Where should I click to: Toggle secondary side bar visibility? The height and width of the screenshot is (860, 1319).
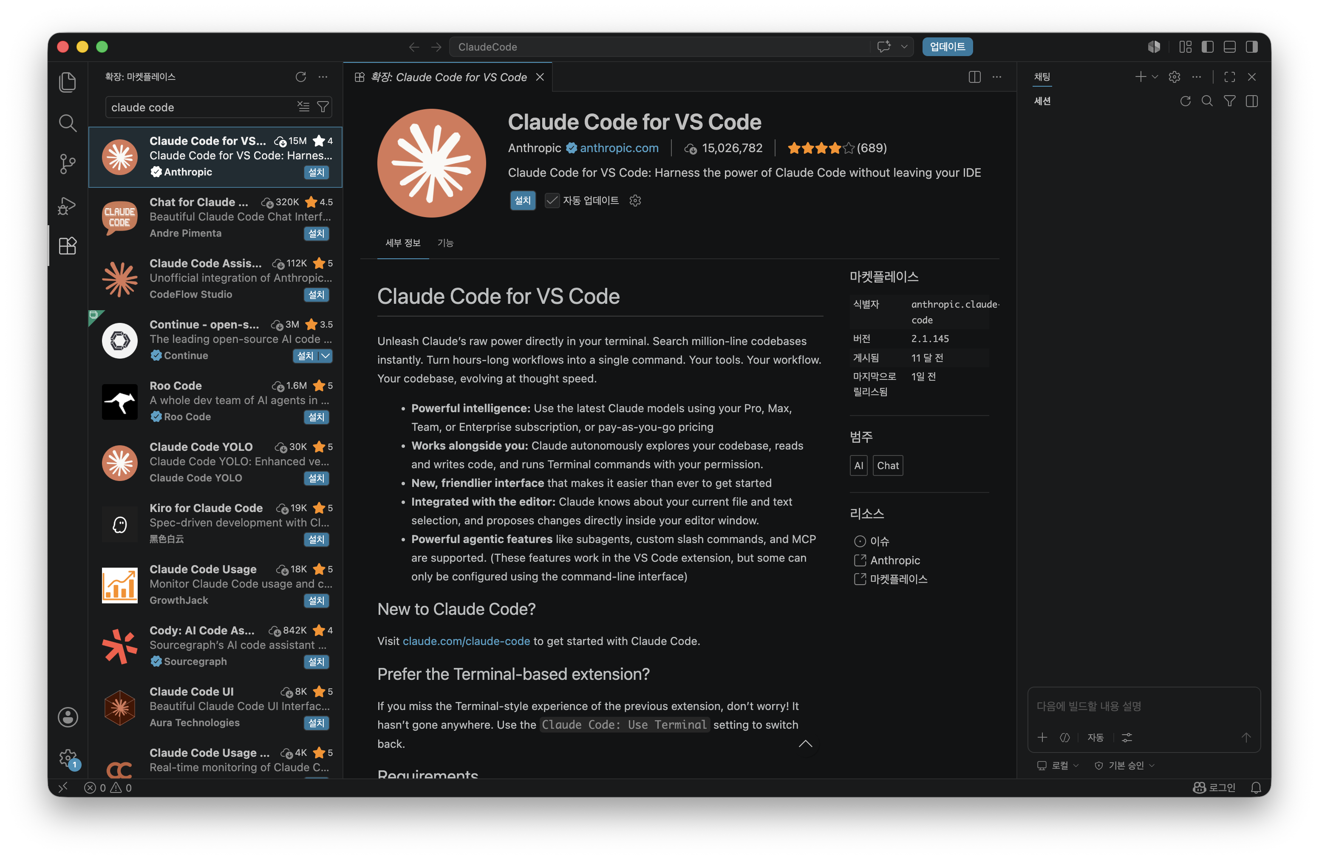click(x=1252, y=47)
